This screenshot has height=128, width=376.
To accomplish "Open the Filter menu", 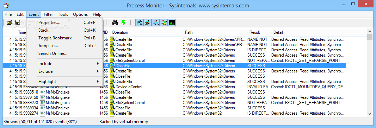I will [x=48, y=14].
